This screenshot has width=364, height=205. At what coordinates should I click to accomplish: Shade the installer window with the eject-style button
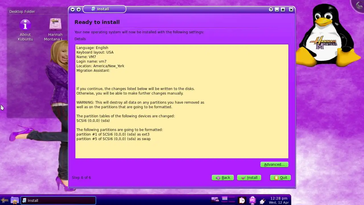tap(283, 9)
